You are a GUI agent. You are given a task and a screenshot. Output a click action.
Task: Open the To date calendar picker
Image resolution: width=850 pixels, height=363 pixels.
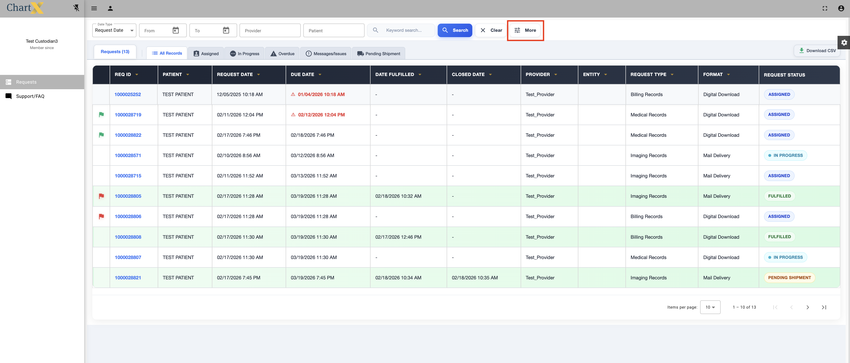click(x=226, y=30)
